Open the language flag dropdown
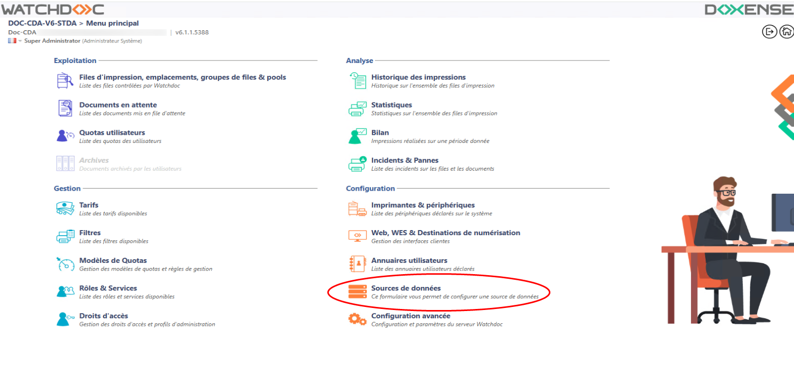The width and height of the screenshot is (794, 372). (15, 41)
